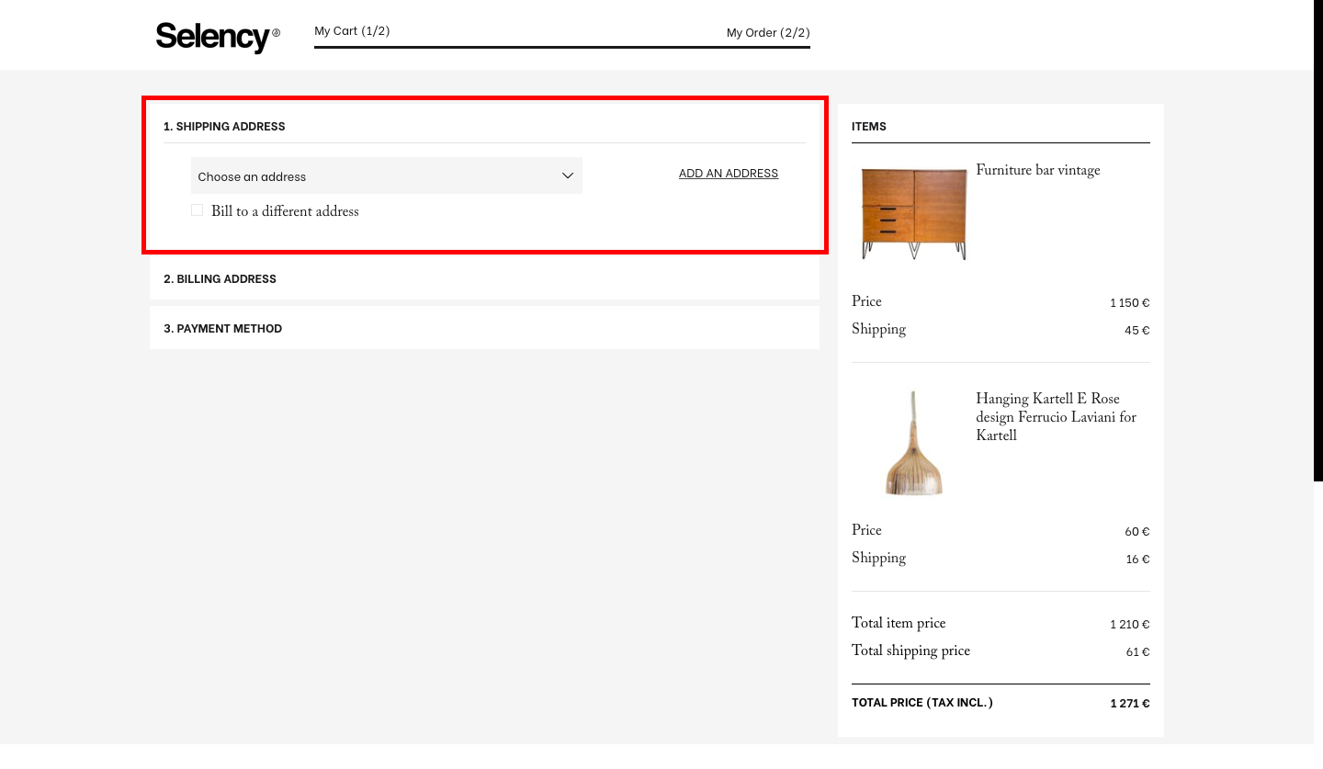This screenshot has width=1323, height=769.
Task: Open the My Cart (1/2) step
Action: point(352,31)
